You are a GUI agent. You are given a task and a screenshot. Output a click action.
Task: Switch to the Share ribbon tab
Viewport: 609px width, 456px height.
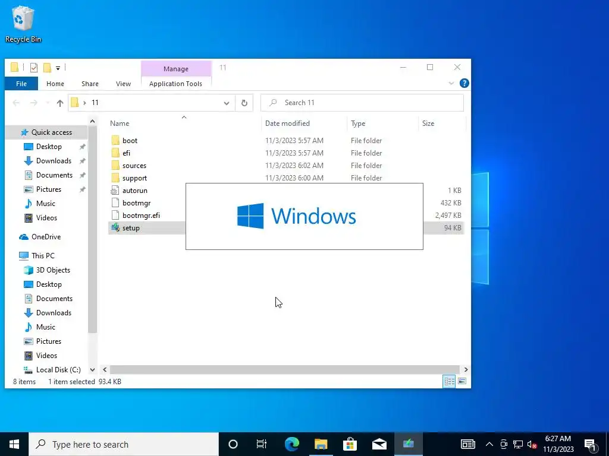90,84
